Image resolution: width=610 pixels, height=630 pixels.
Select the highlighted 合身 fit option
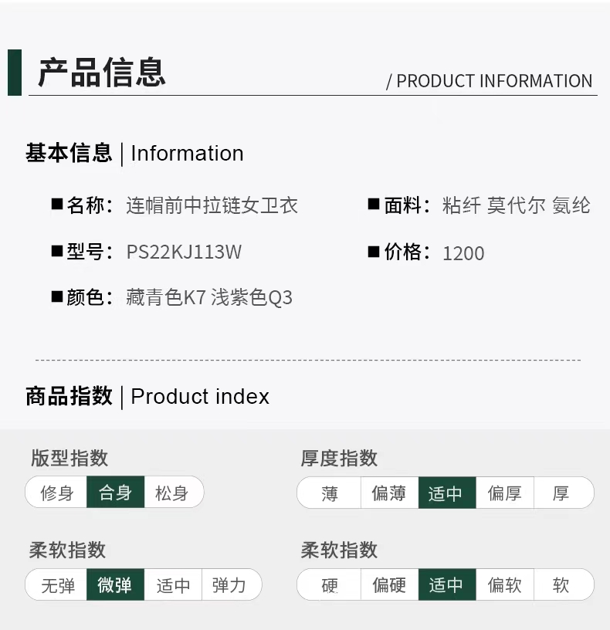coord(116,493)
